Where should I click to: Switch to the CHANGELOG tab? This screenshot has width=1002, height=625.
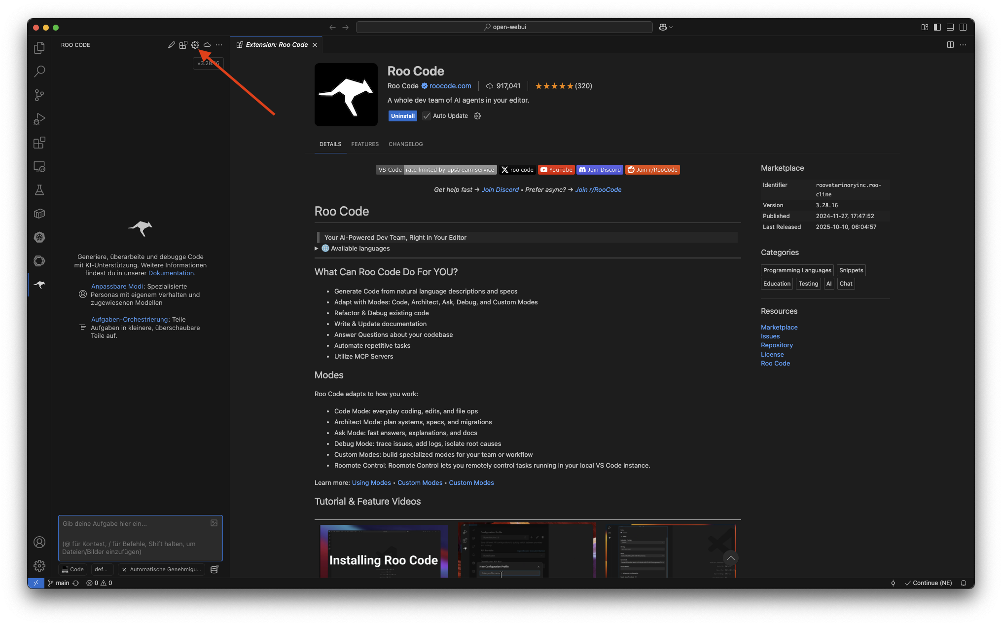point(405,144)
